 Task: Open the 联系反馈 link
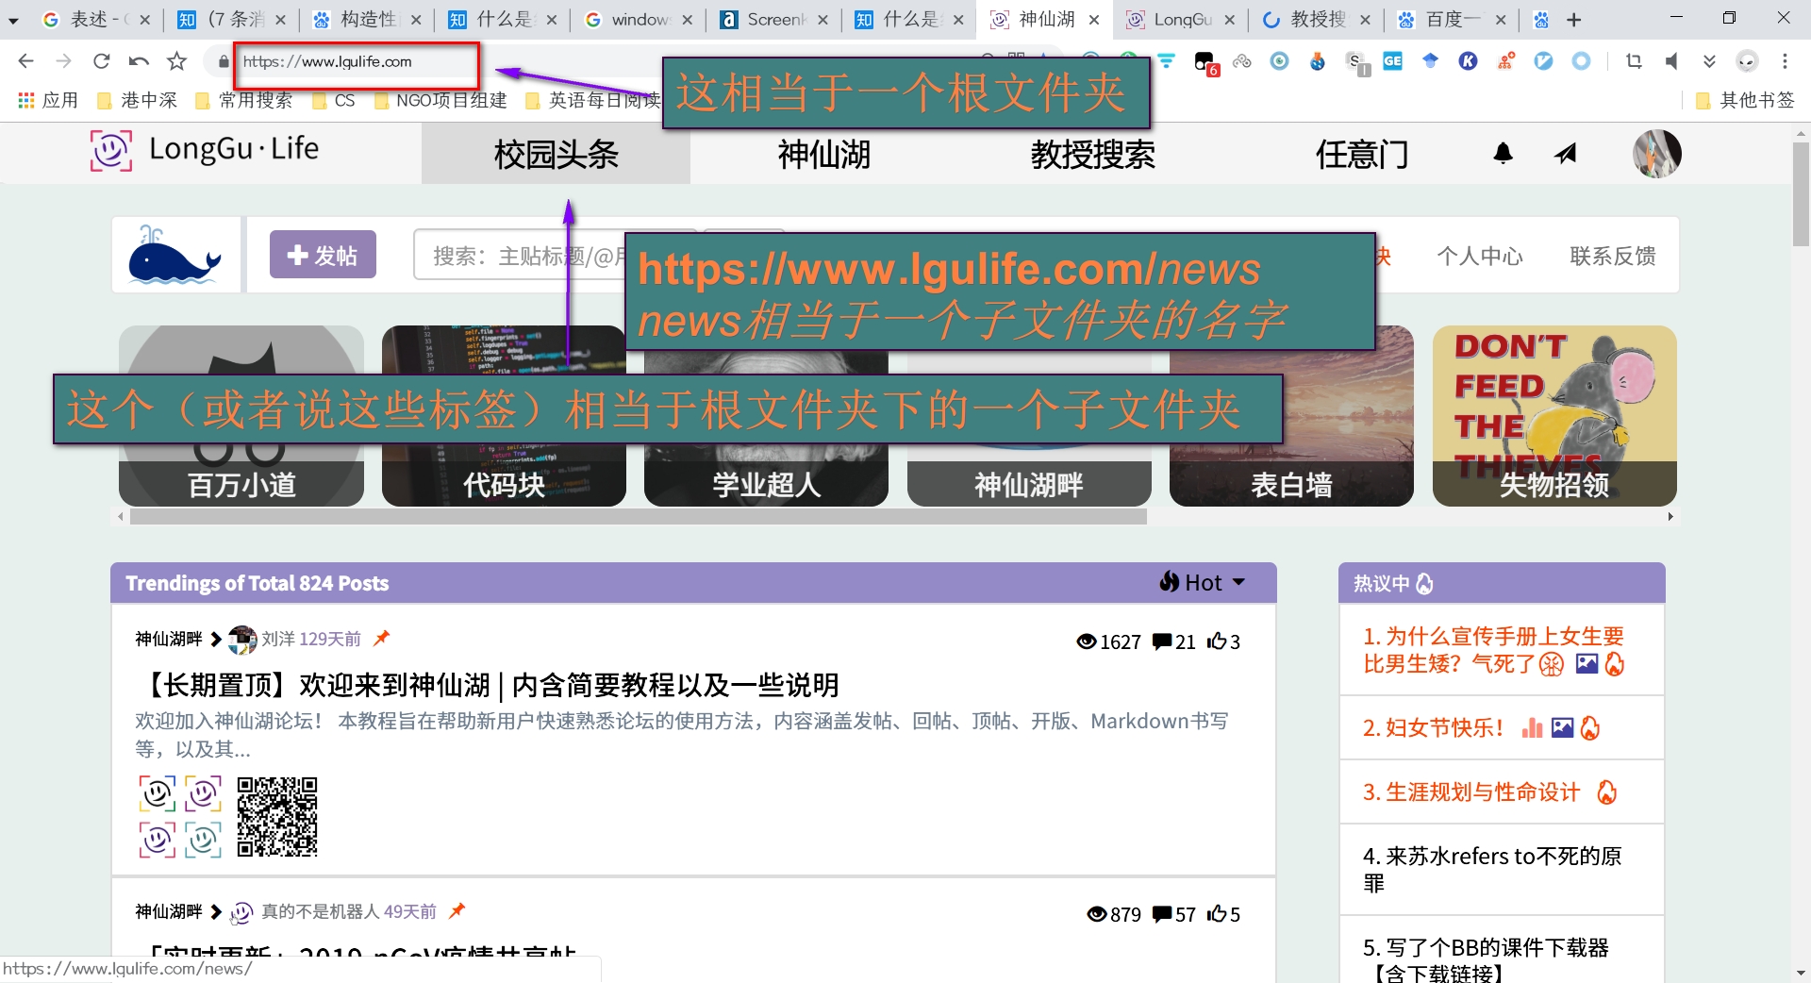[x=1612, y=256]
